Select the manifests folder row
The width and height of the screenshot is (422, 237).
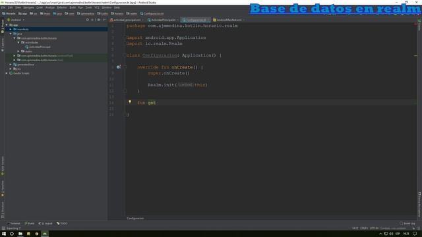56,29
